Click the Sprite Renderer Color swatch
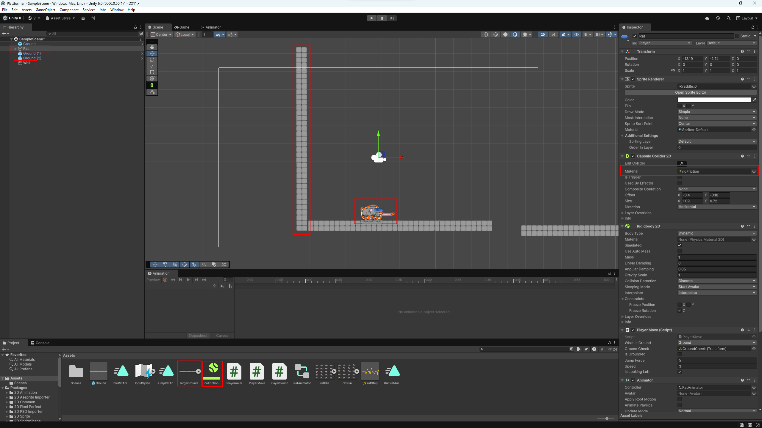This screenshot has height=428, width=762. [x=714, y=100]
